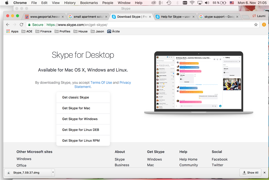Select Get Skype for Linux RPM

[x=83, y=141]
